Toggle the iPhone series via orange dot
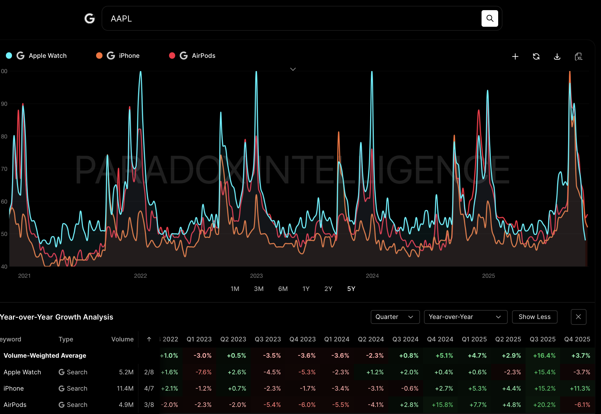Viewport: 601px width, 414px height. (x=99, y=56)
